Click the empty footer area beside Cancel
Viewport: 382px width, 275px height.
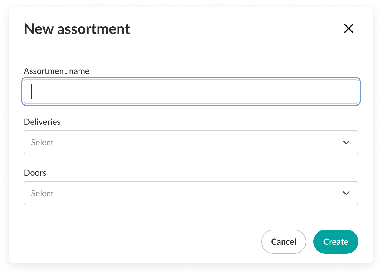pyautogui.click(x=136, y=242)
